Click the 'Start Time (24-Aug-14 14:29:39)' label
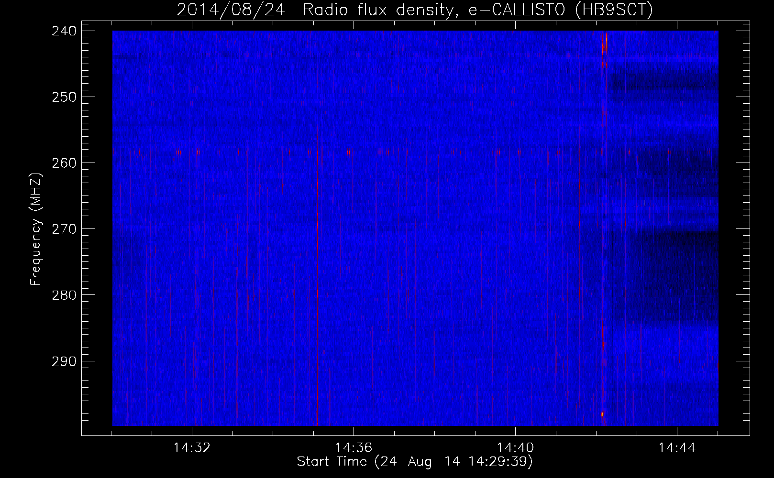Viewport: 774px width, 478px height. [415, 462]
